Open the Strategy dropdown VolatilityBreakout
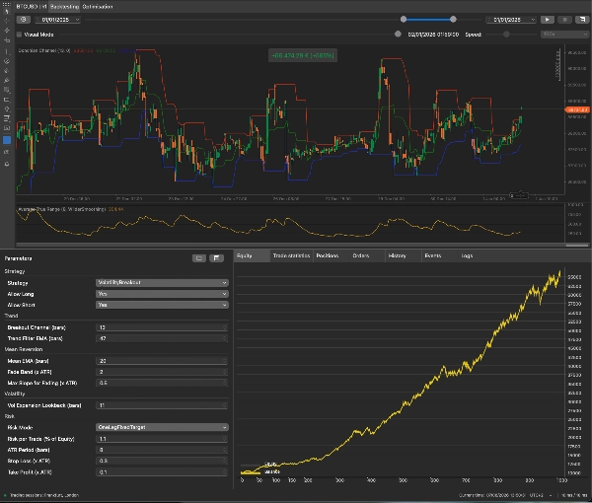The width and height of the screenshot is (592, 503). [162, 283]
